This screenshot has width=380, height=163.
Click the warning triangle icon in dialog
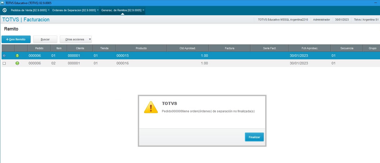151,107
